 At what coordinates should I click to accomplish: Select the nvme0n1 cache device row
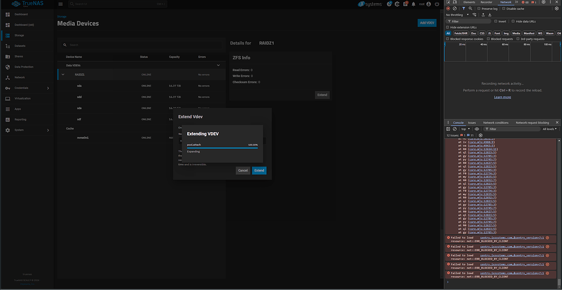click(141, 138)
